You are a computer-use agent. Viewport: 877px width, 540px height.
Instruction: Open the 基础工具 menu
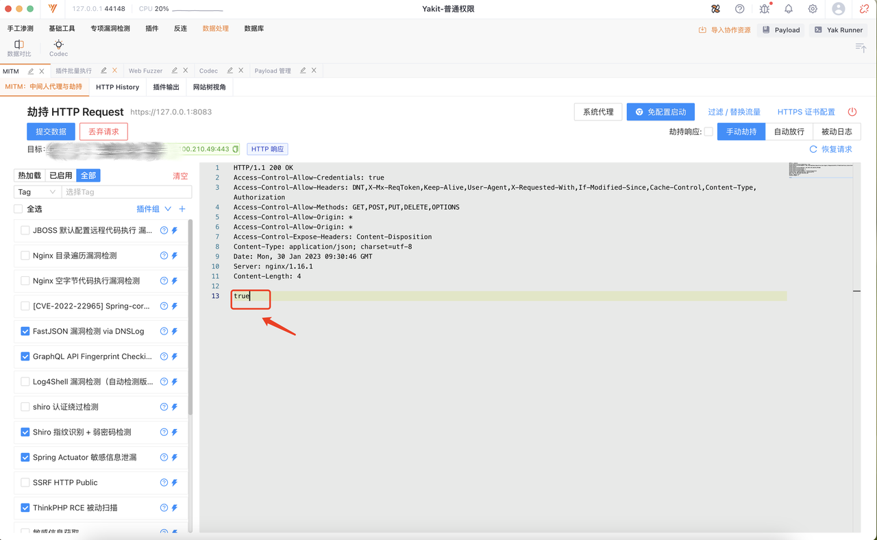pos(62,29)
